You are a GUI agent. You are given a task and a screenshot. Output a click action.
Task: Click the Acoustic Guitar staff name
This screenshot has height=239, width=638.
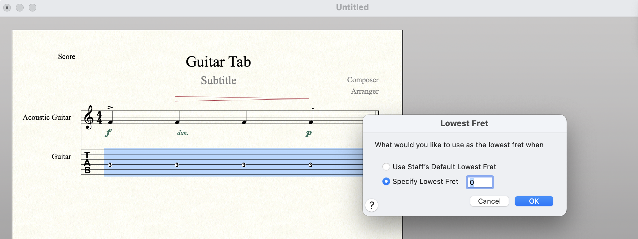47,117
